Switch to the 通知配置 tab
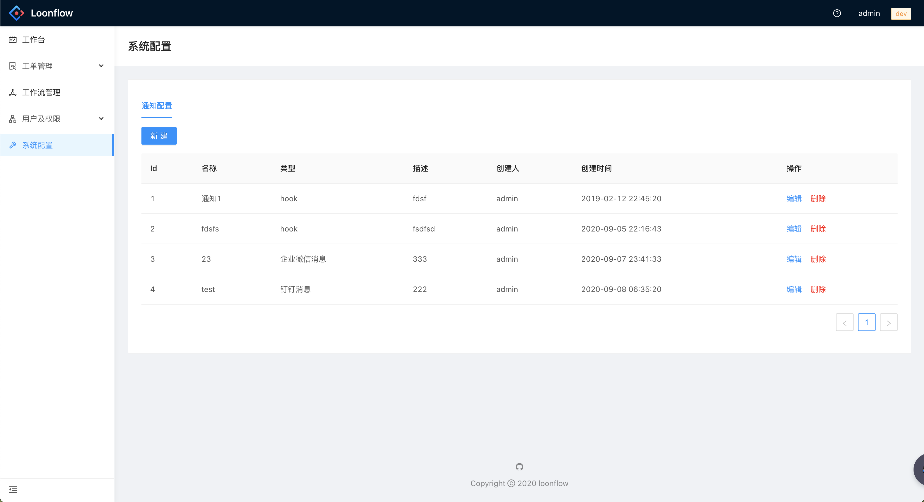Viewport: 924px width, 502px height. (x=157, y=106)
